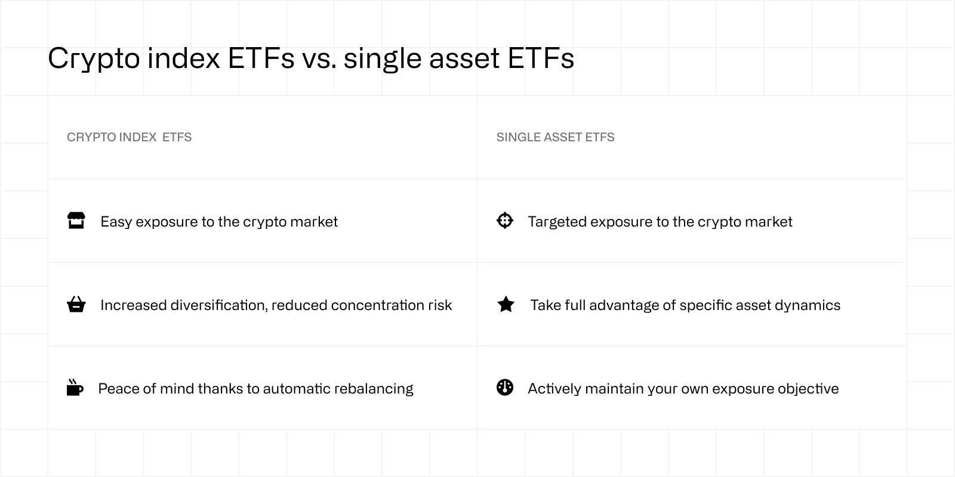Click "Targeted exposure to the crypto market" text

point(660,222)
